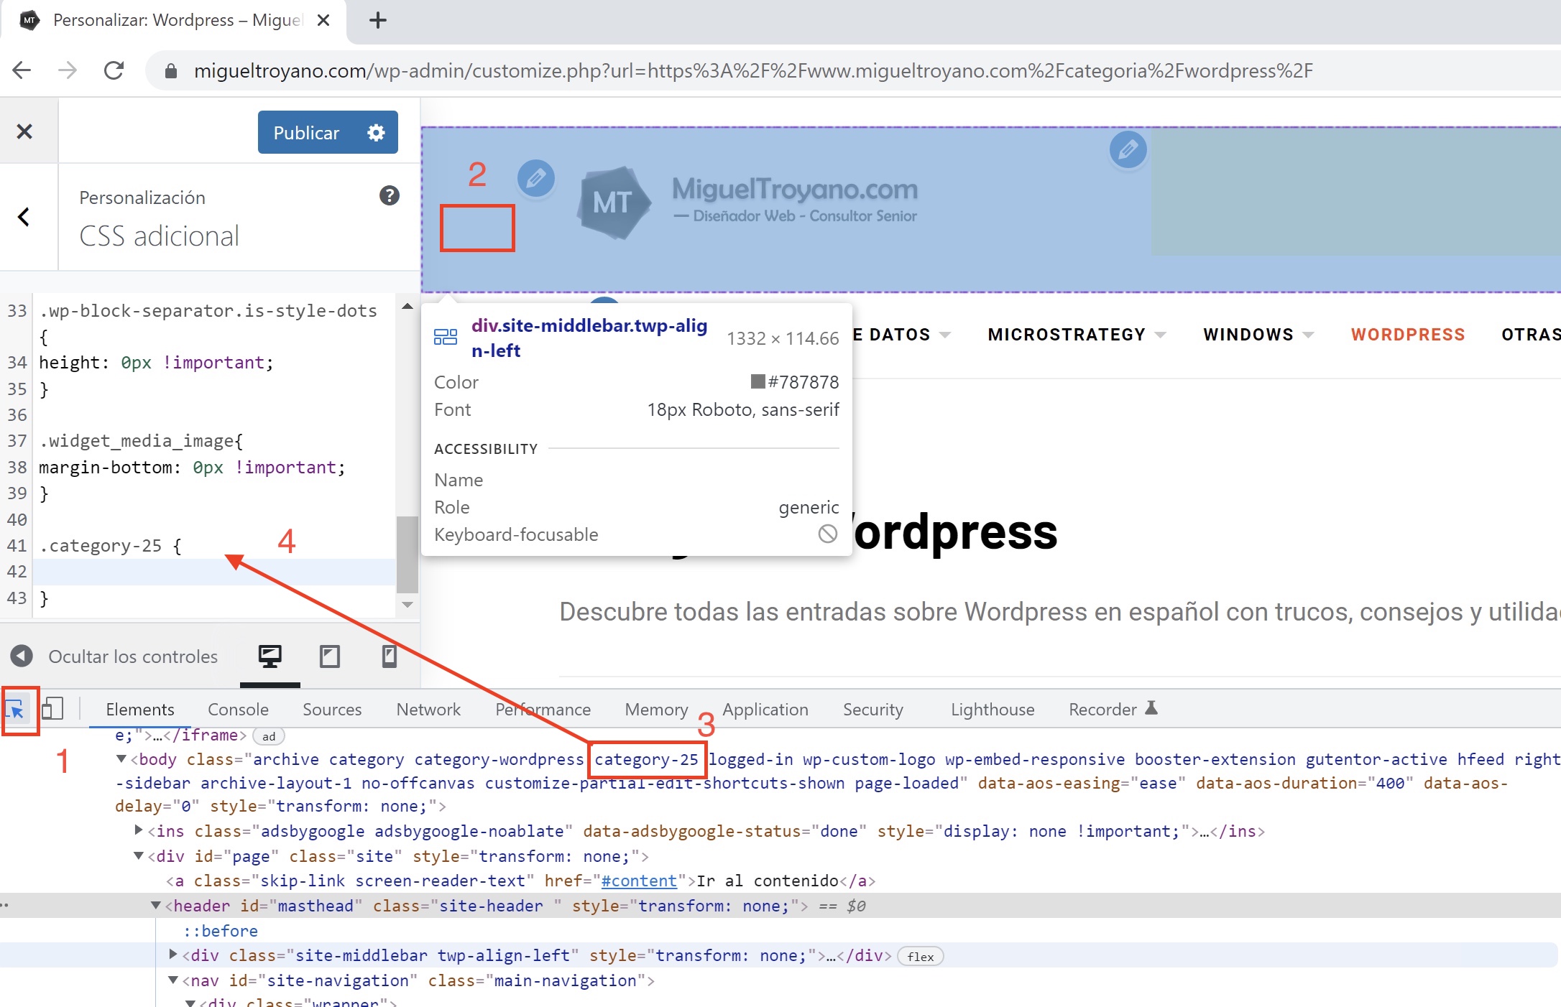The width and height of the screenshot is (1561, 1007).
Task: Collapse the header masthead node
Action: [156, 906]
